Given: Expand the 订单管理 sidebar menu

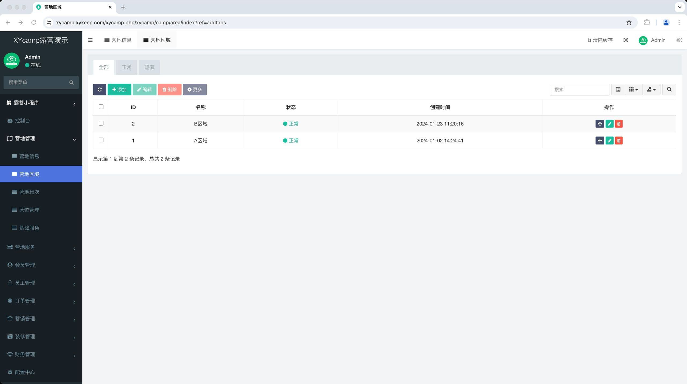Looking at the screenshot, I should (x=41, y=301).
